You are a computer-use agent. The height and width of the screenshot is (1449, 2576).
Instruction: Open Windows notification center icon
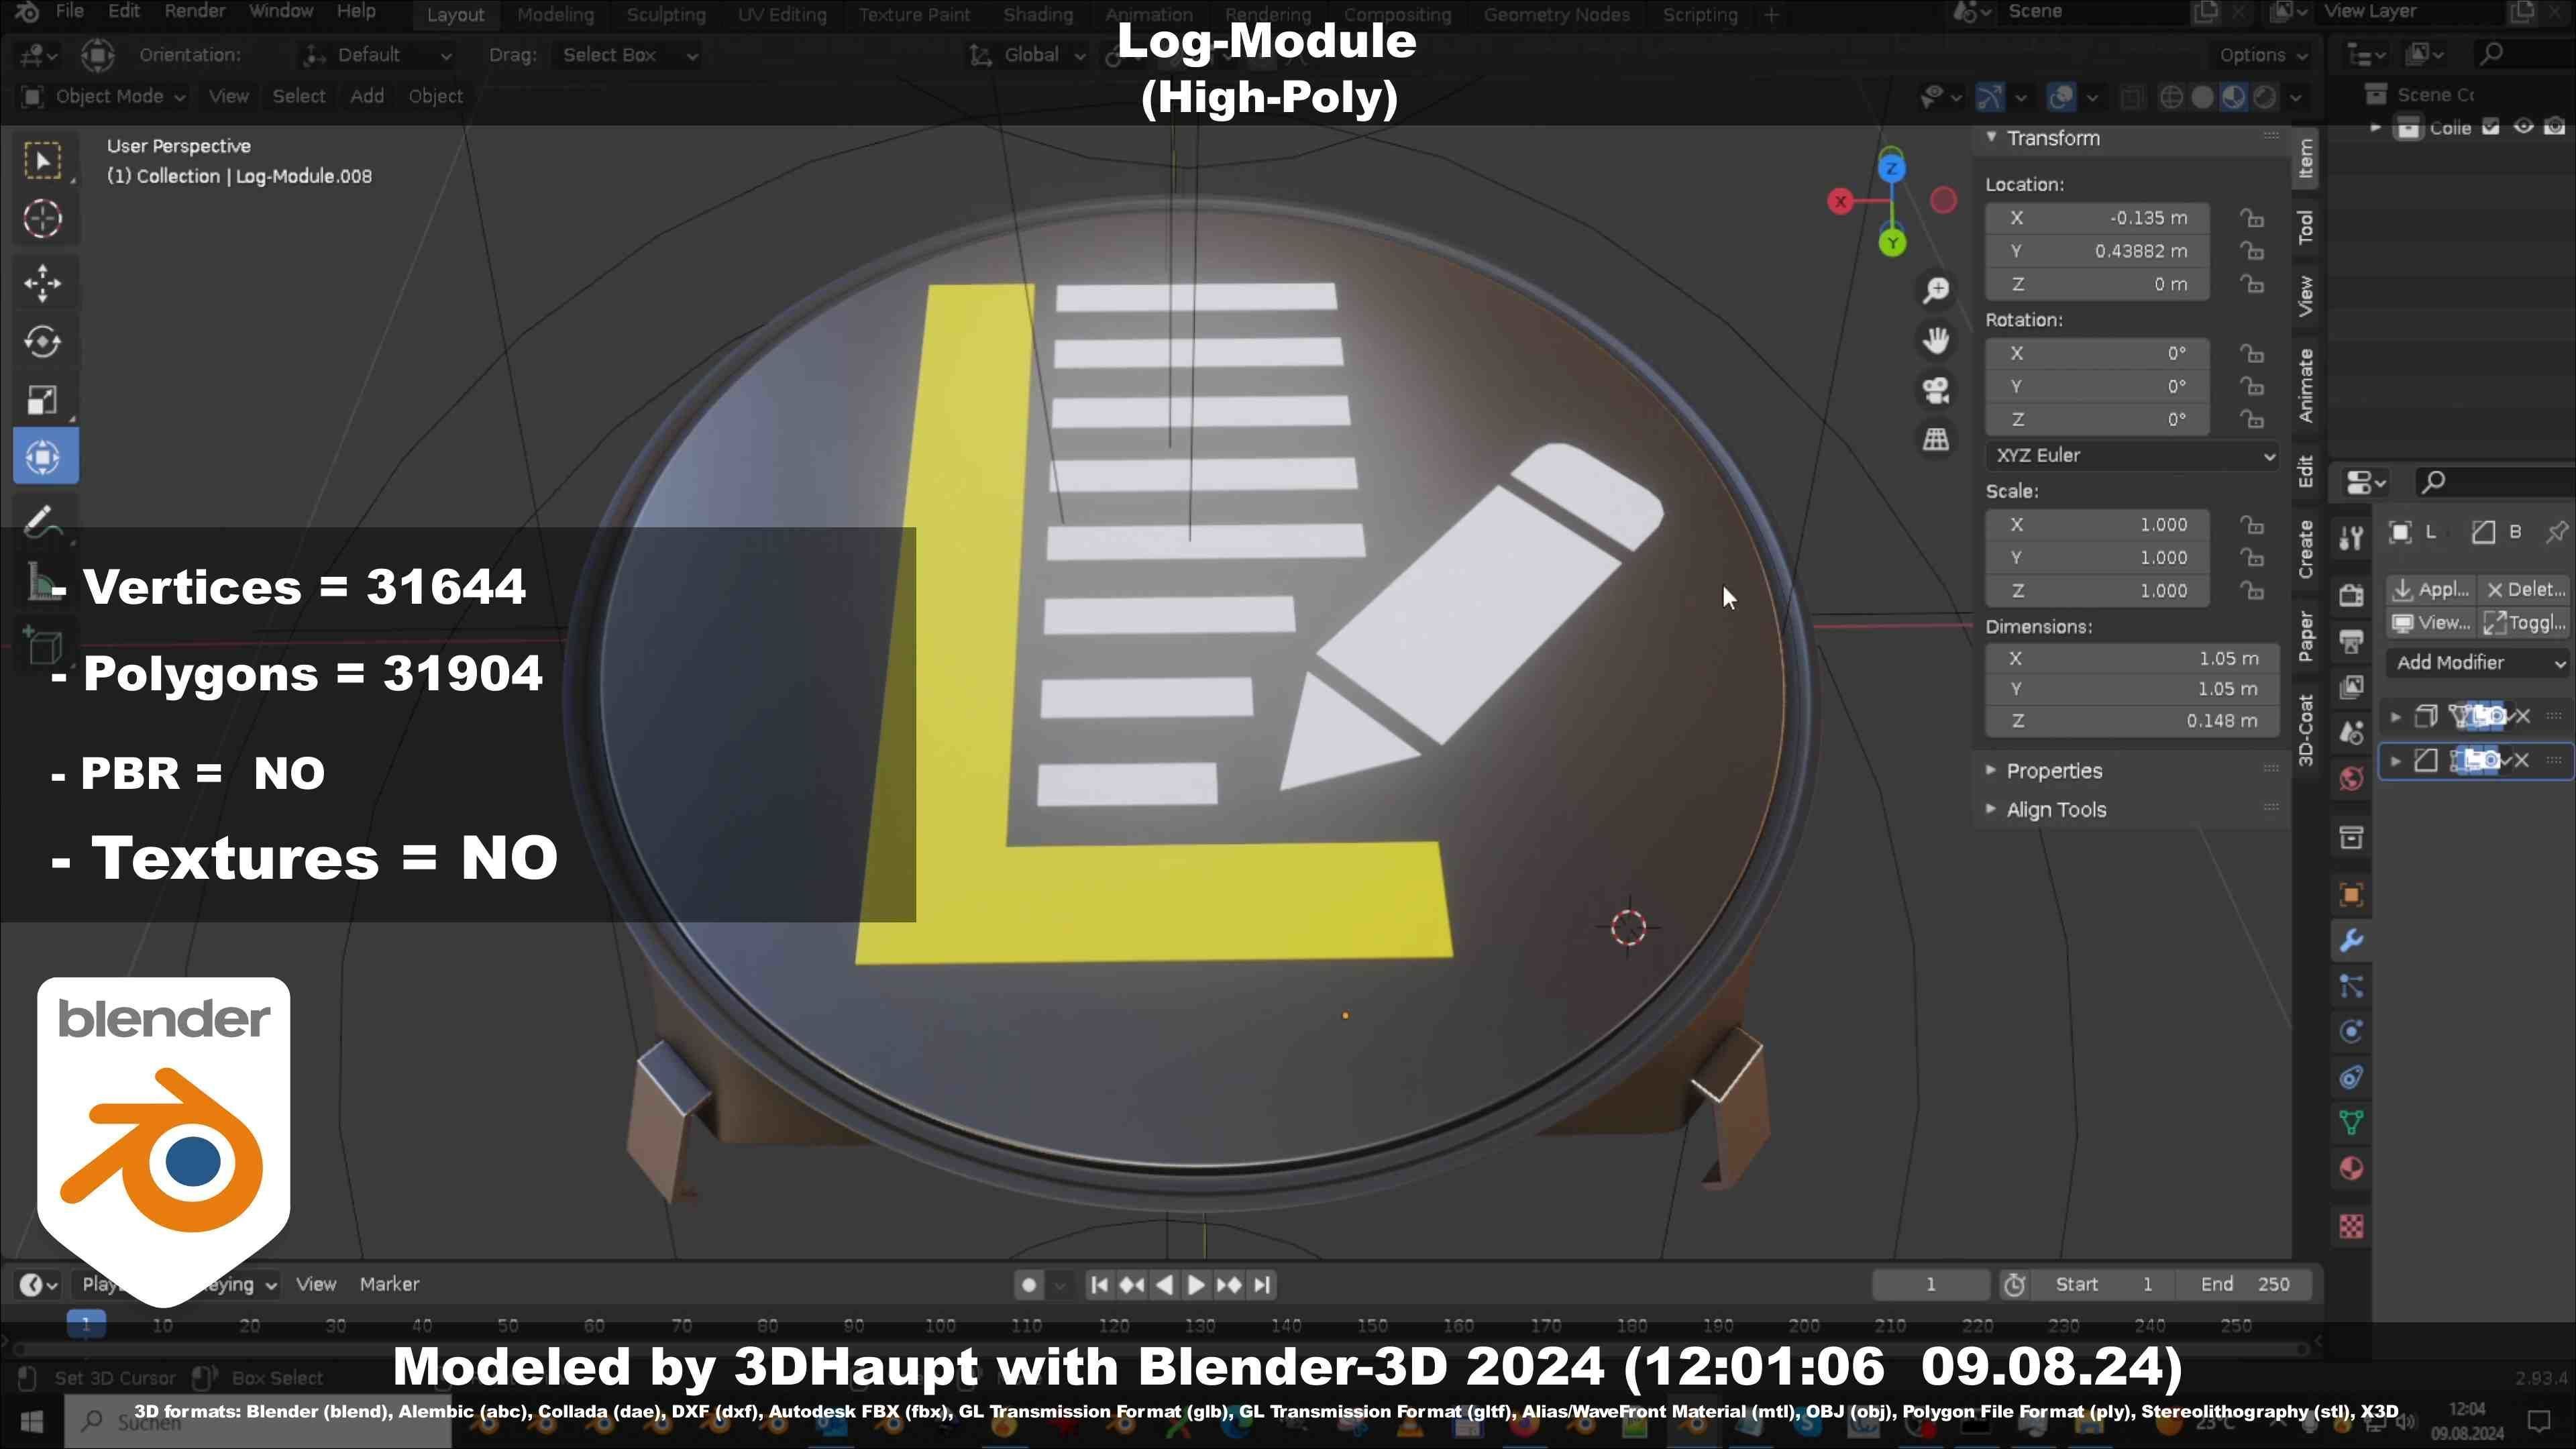[x=2539, y=1421]
